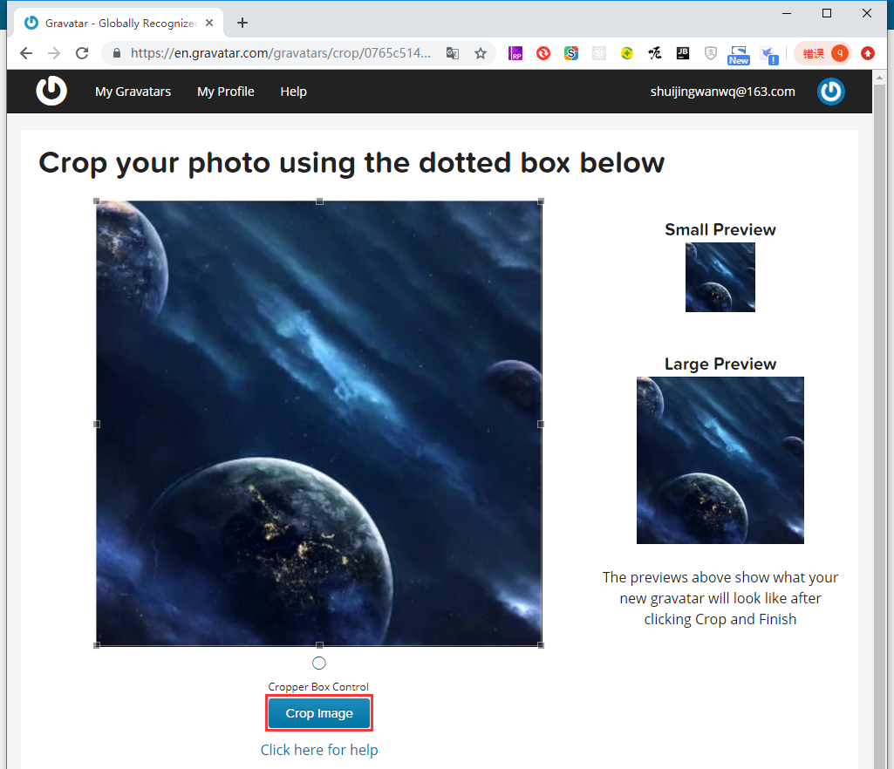Open the Help menu in the header
Screen dimensions: 894x769
point(293,92)
